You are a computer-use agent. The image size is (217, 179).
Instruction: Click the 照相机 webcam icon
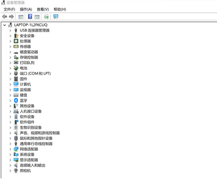[x=16, y=171]
